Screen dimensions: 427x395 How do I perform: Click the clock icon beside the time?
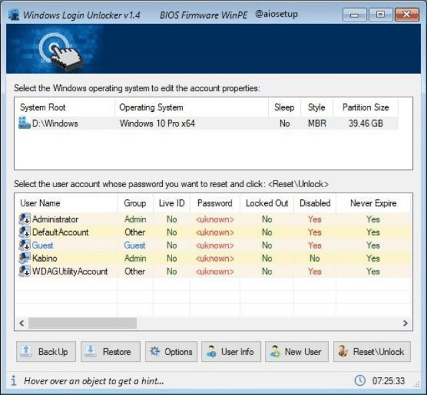[360, 381]
